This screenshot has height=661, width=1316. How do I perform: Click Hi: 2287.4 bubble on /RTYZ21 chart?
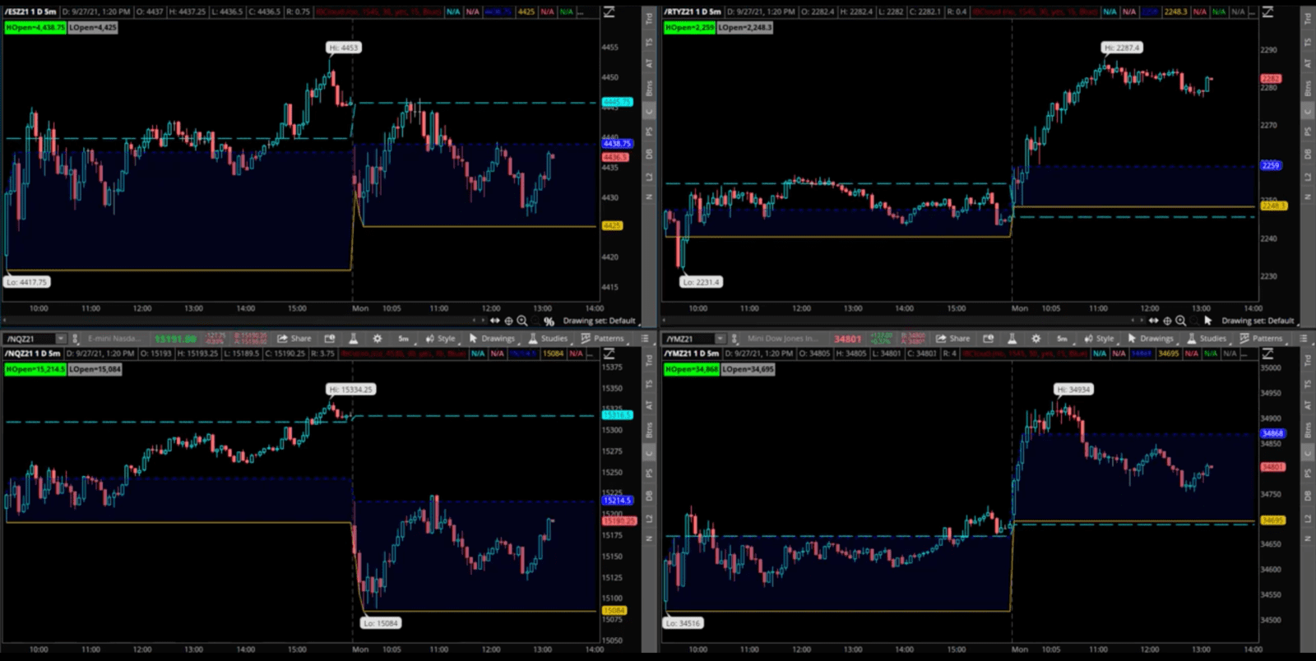click(1122, 48)
